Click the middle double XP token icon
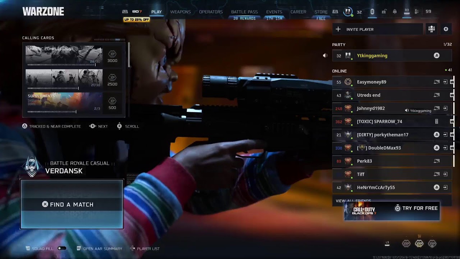 [419, 244]
